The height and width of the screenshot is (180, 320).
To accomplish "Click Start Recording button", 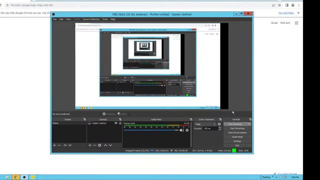I will 237,128.
